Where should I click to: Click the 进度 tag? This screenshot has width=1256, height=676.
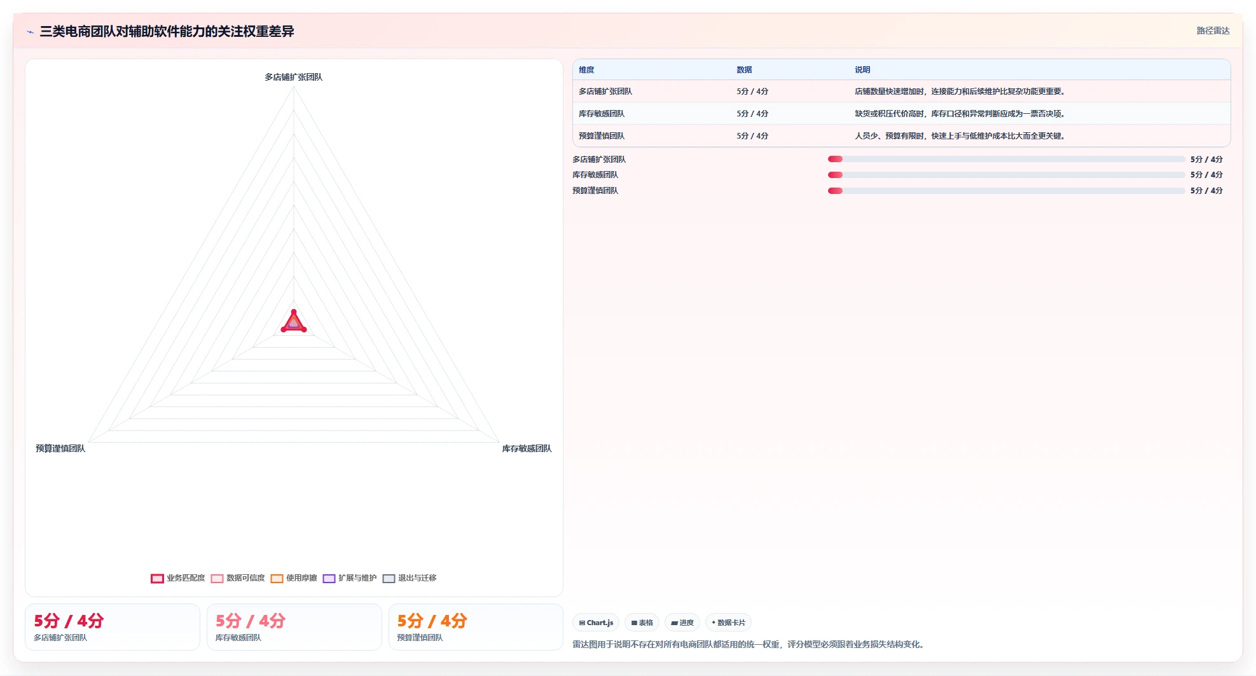(682, 623)
